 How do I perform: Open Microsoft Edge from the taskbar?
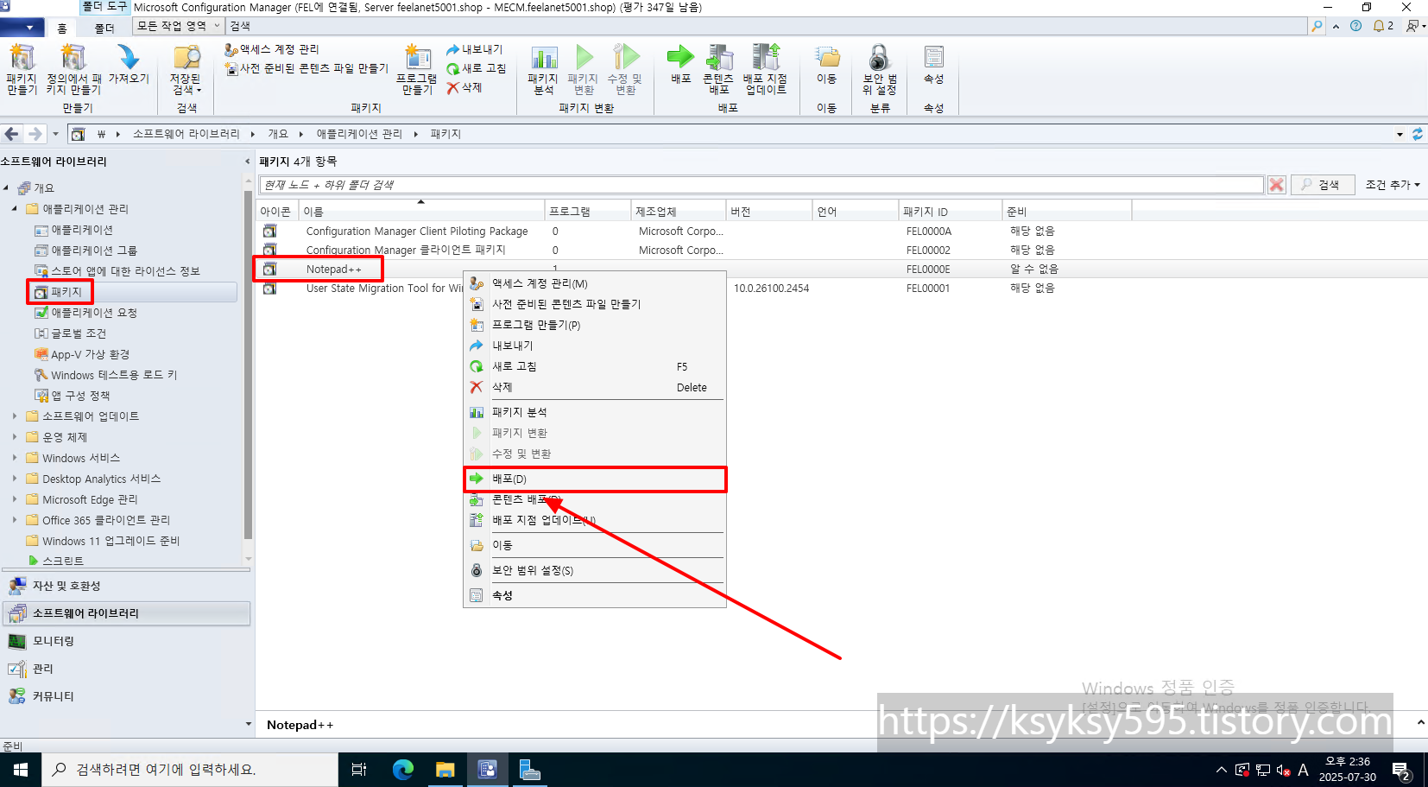[403, 770]
